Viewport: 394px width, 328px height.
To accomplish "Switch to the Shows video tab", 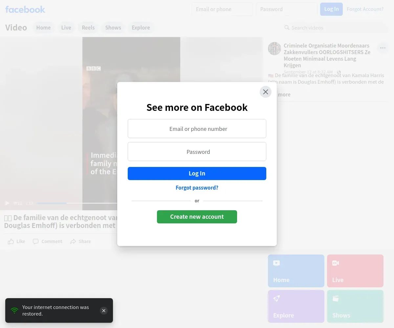I will pos(113,28).
